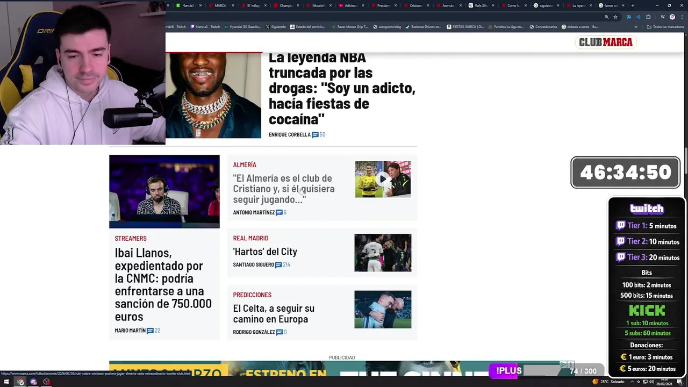The image size is (688, 387).
Task: Open the Rafa Silva Wikipedia tab
Action: 481,5
